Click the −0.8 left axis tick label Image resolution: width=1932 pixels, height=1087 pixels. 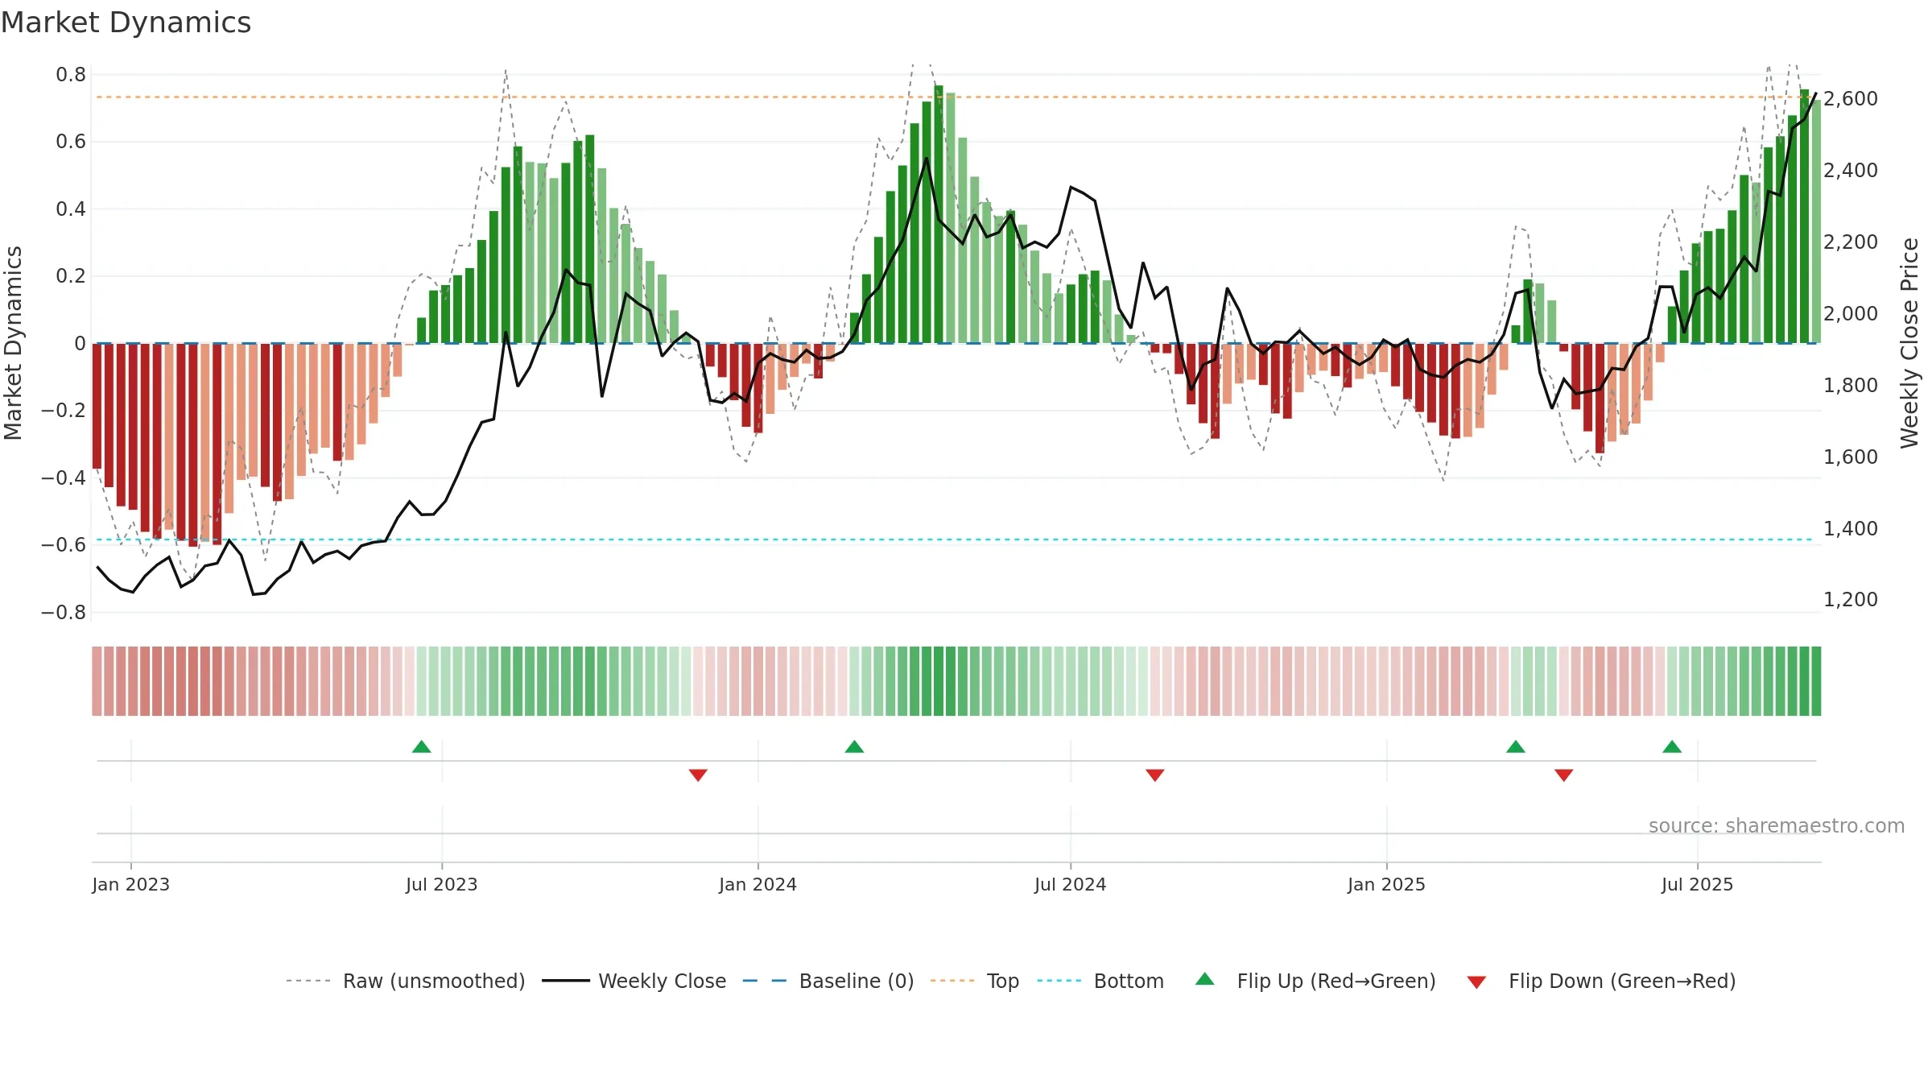tap(64, 613)
